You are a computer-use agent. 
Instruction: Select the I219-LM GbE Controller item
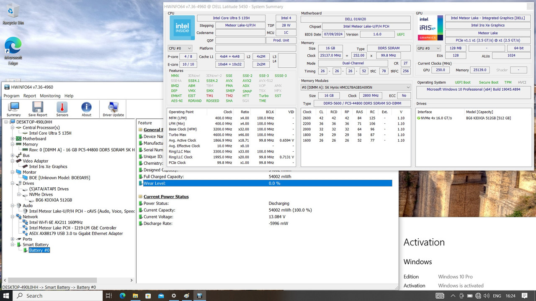(73, 228)
